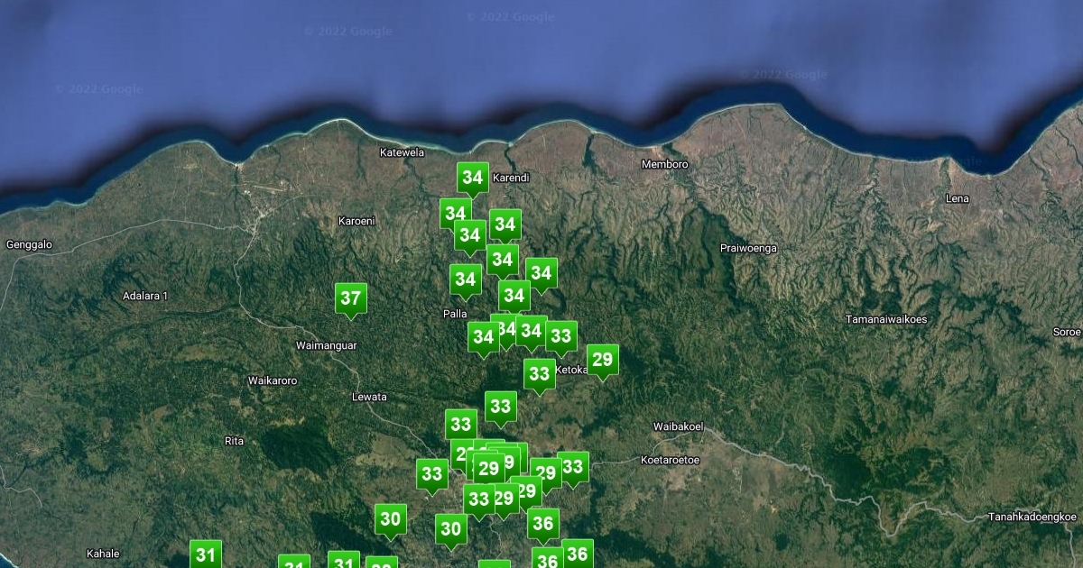Viewport: 1083px width, 568px height.
Task: Click the Kahale place label
Action: pos(103,554)
